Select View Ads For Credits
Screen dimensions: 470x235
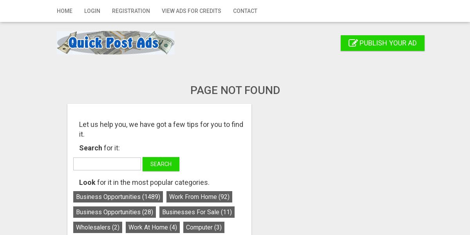point(192,11)
